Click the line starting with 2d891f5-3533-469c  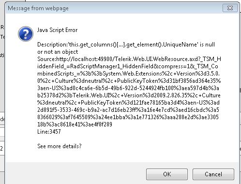pos(128,110)
